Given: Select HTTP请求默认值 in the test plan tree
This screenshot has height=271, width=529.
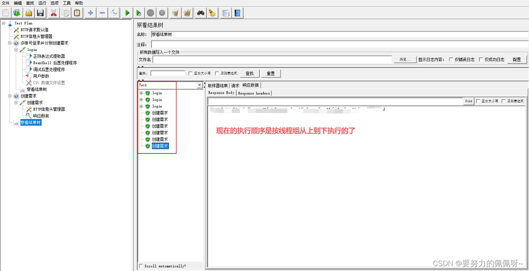Looking at the screenshot, I should click(x=34, y=30).
